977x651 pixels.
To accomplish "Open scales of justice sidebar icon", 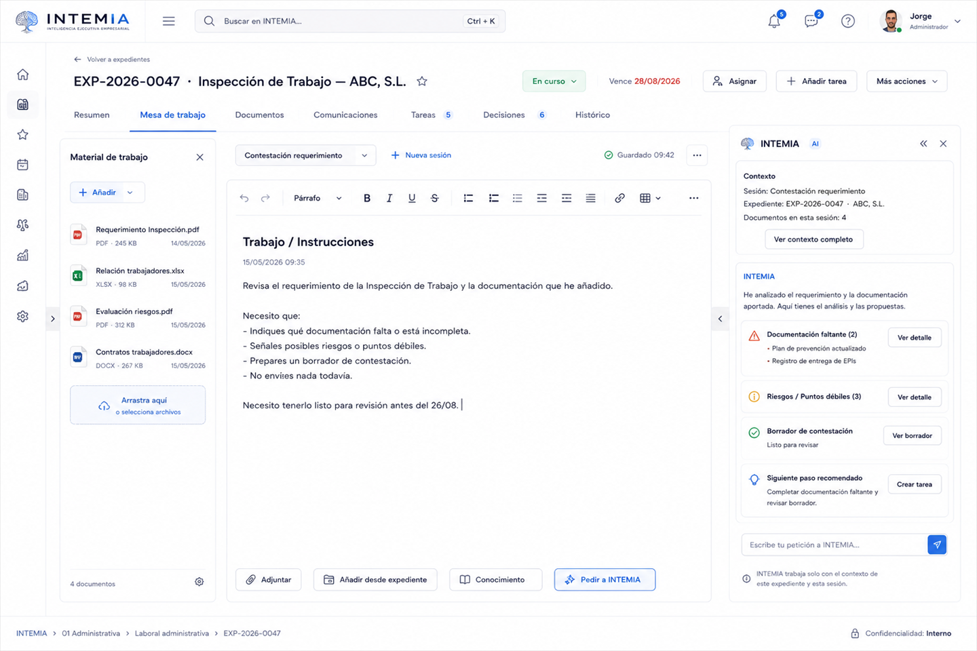I will [x=23, y=225].
